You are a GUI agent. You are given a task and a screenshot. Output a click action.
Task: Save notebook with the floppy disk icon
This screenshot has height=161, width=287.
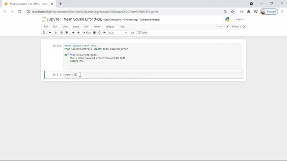tap(44, 33)
